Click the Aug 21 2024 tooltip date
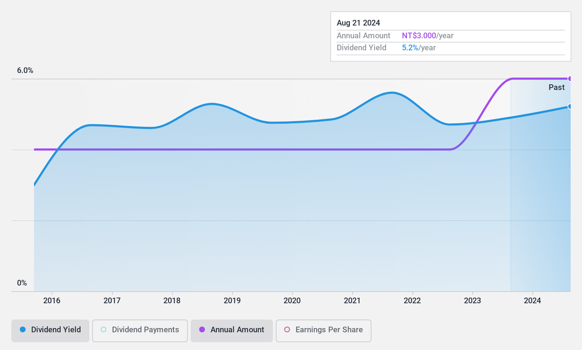The image size is (582, 350). (x=358, y=23)
